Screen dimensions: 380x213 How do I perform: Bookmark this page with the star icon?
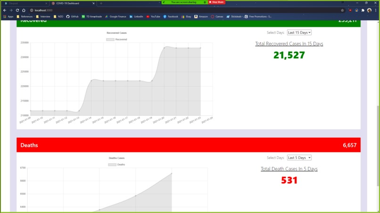(x=342, y=10)
